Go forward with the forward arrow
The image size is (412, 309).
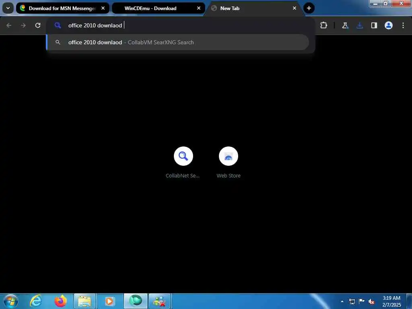(x=23, y=25)
